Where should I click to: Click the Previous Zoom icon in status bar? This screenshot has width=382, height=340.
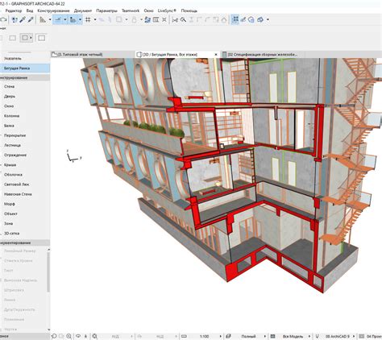tap(54, 336)
